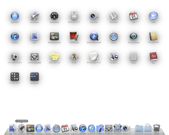Open Mission Control from the Dock
This screenshot has width=169, height=135.
point(30,128)
